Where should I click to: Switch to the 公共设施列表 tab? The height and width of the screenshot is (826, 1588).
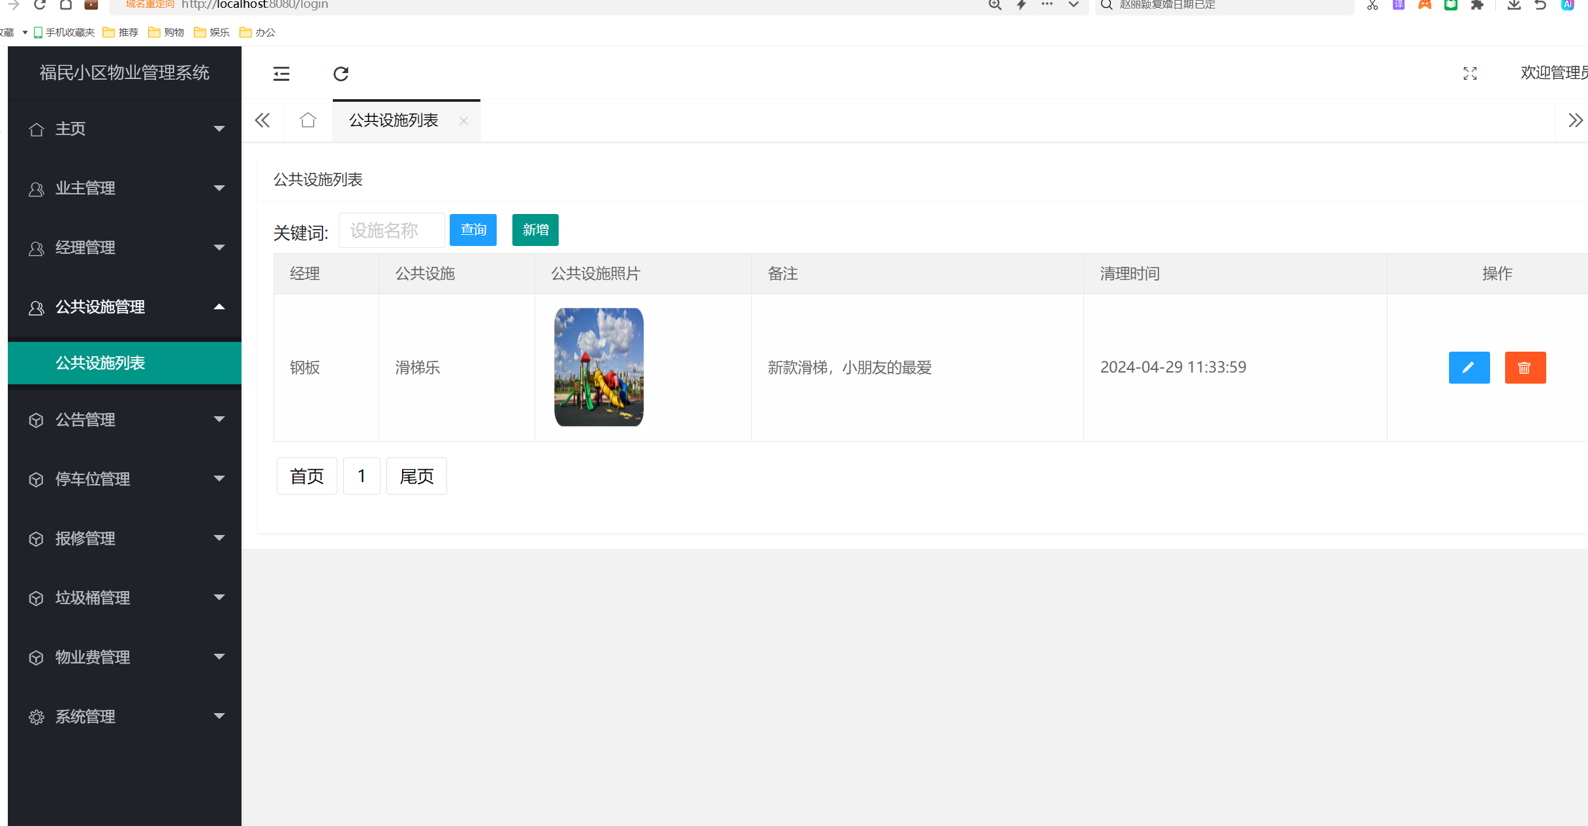tap(393, 120)
